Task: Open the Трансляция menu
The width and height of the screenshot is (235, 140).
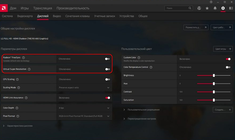Action: pyautogui.click(x=43, y=8)
